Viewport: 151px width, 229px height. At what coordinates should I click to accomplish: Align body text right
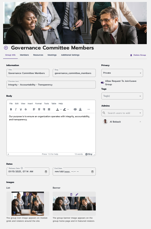pyautogui.click(x=44, y=109)
